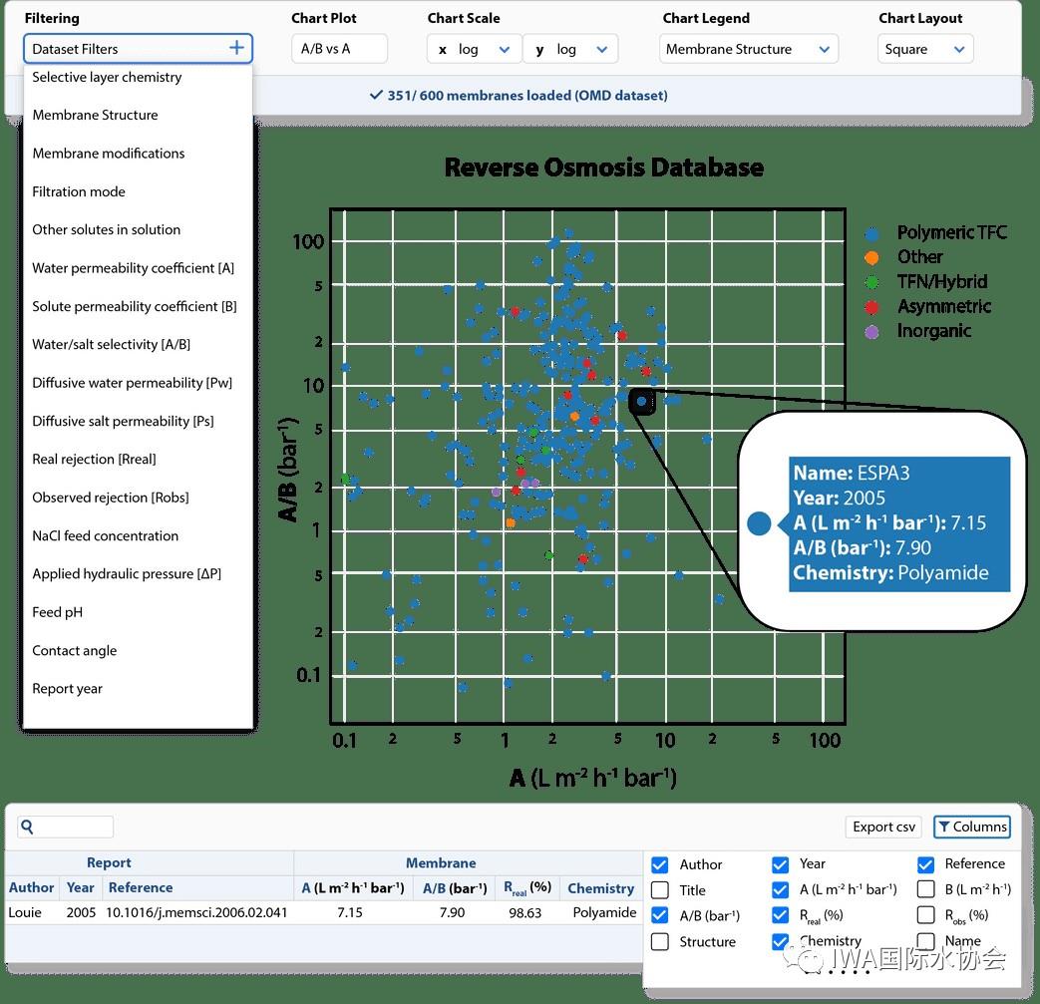Open the Chart Layout Square dropdown

[x=925, y=49]
